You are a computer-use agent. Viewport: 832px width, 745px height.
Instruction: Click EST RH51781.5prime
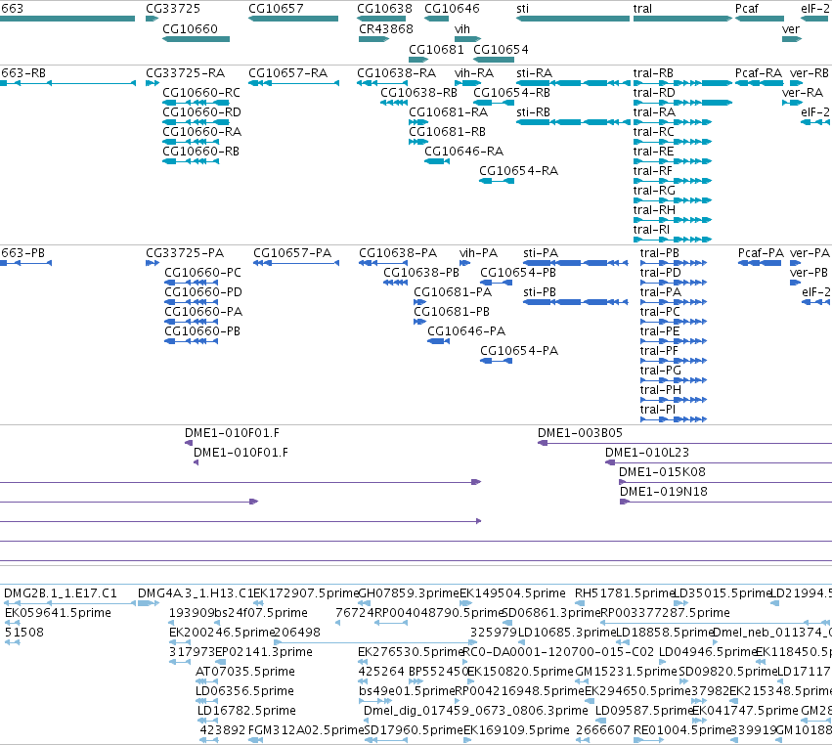[625, 592]
